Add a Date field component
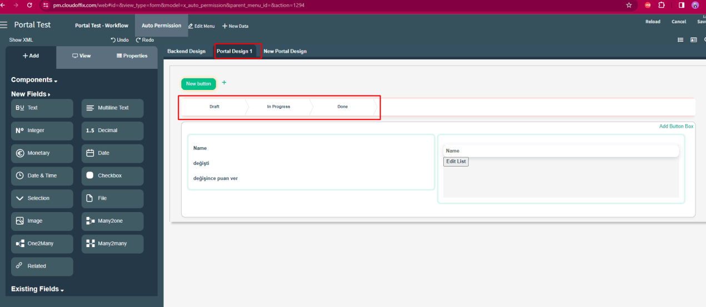Screen dimensions: 706x307 112,153
